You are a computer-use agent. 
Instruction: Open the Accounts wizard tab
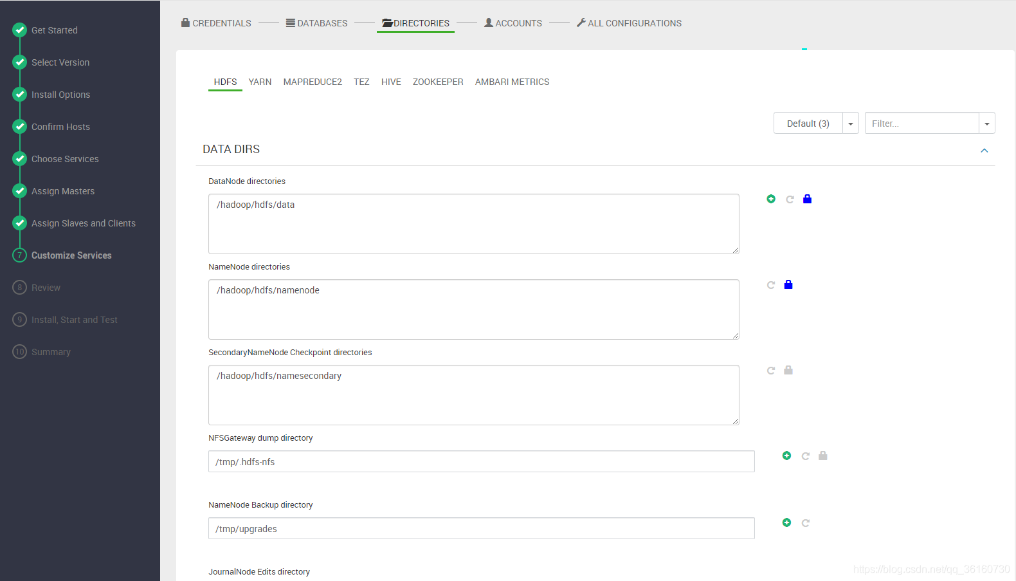pos(513,23)
